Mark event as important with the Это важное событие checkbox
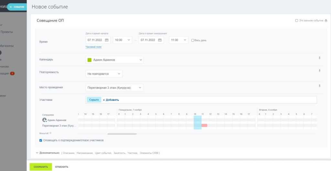Image resolution: width=331 pixels, height=171 pixels. [296, 21]
